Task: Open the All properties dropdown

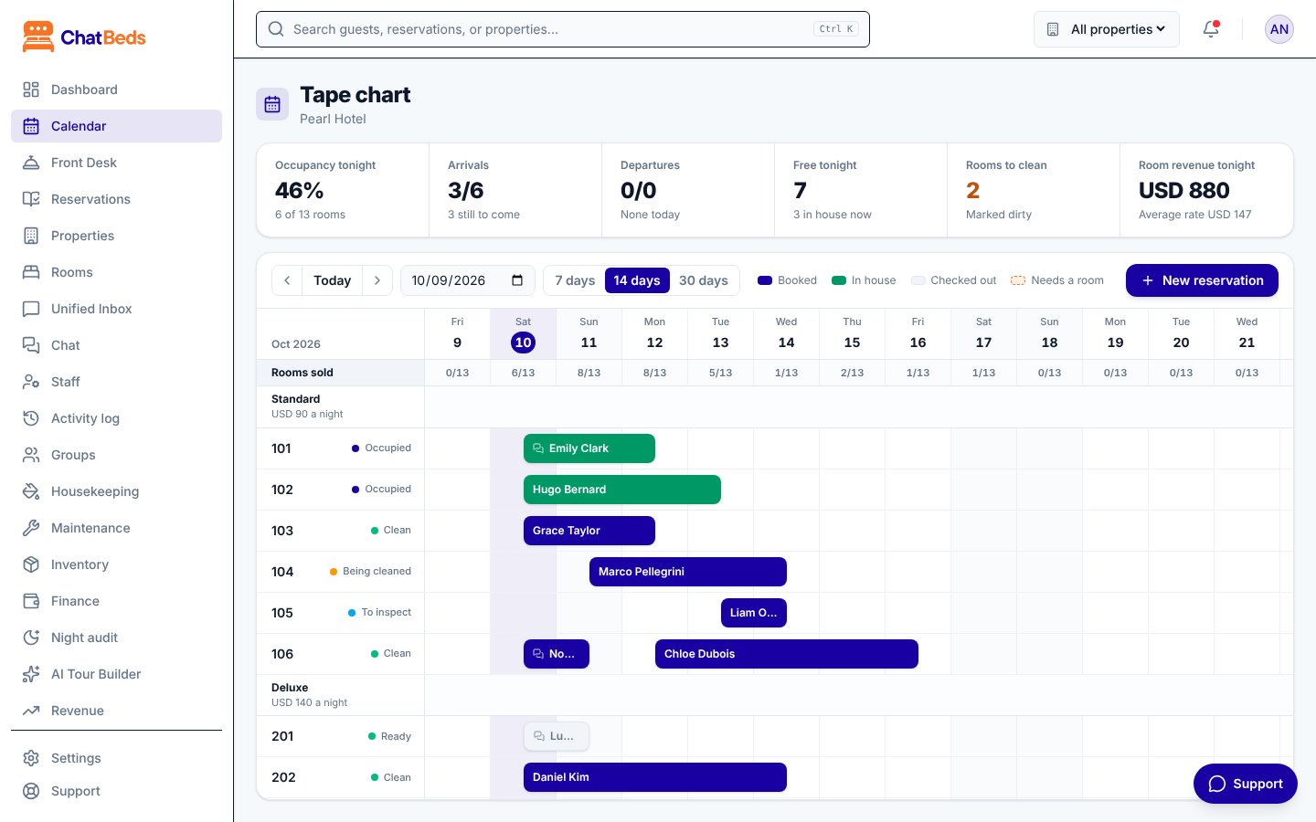Action: coord(1107,29)
